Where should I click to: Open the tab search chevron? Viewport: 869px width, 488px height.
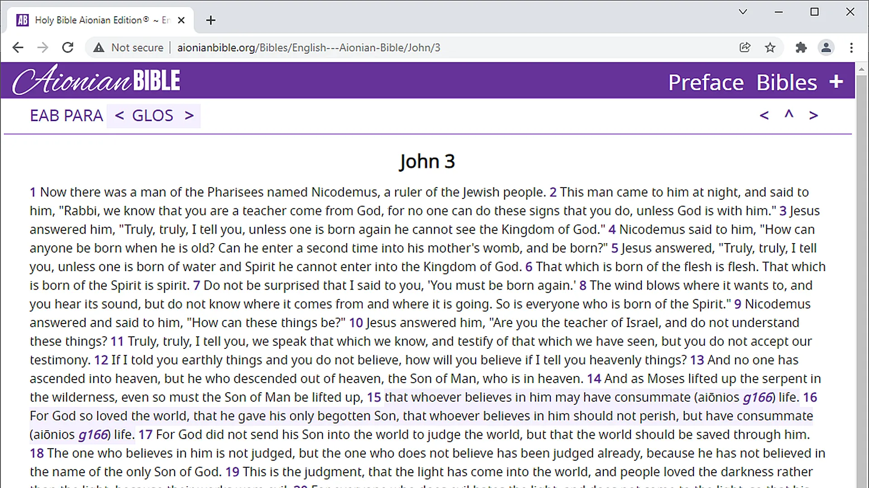pyautogui.click(x=743, y=12)
